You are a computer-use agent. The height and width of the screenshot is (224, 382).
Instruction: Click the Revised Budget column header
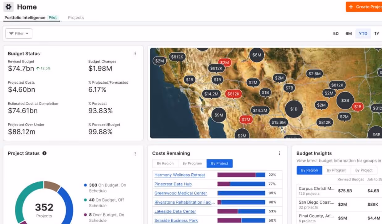coord(351,179)
